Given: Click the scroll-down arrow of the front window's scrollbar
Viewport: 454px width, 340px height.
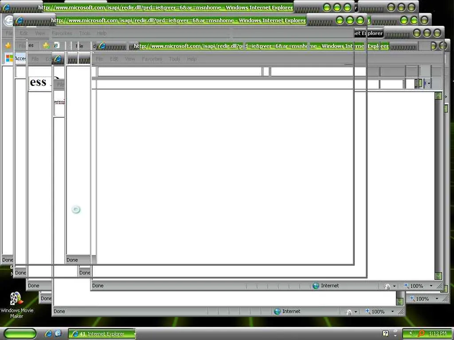Looking at the screenshot, I should [438, 276].
